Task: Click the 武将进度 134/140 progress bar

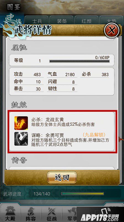Action: tap(82, 193)
